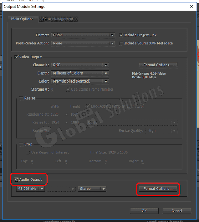
Task: Click the Starting # value field
Action: click(x=52, y=89)
